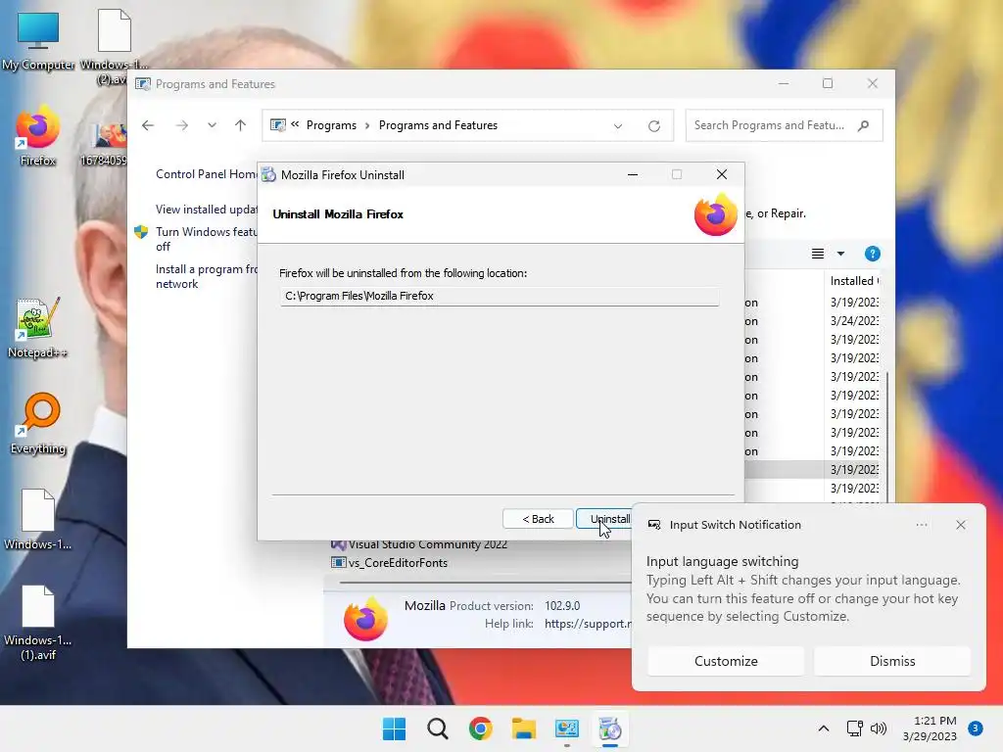This screenshot has width=1003, height=752.
Task: Open the Windows Start menu
Action: click(394, 728)
